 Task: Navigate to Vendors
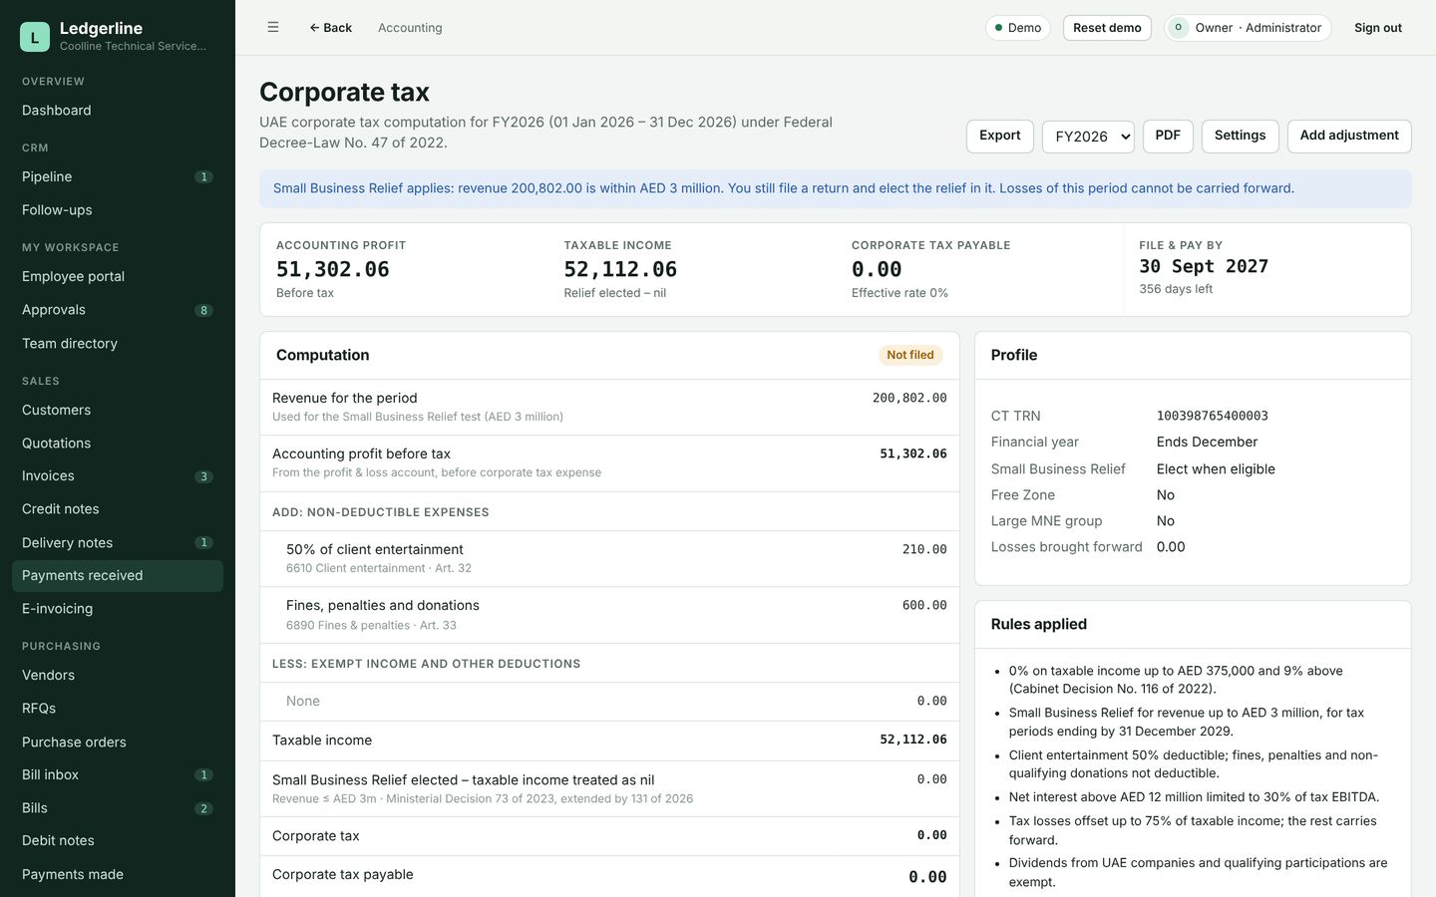point(118,676)
